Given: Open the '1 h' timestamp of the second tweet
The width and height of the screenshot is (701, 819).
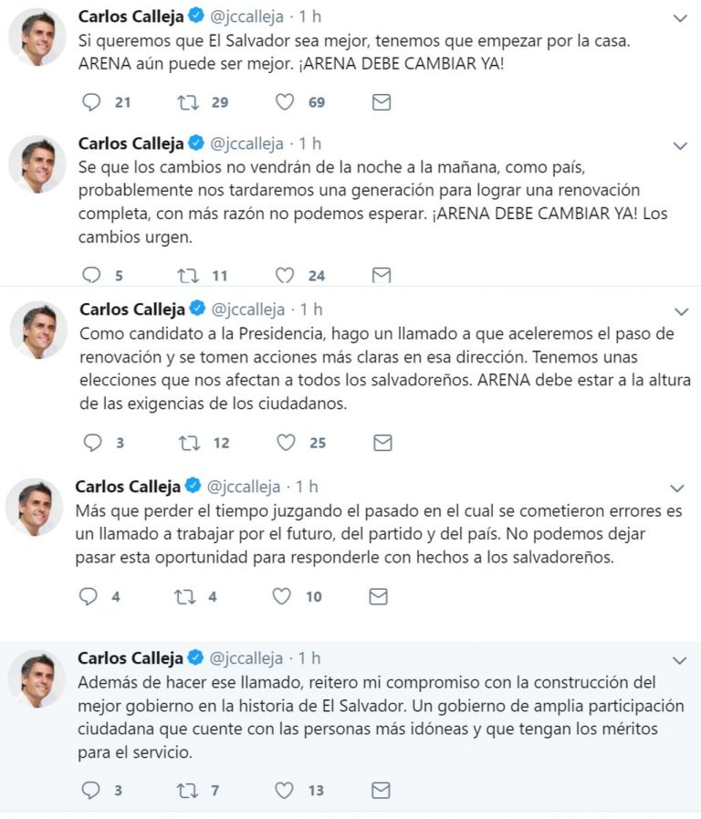Looking at the screenshot, I should click(x=310, y=143).
